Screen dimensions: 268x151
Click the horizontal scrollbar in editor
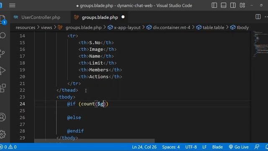tap(95, 141)
